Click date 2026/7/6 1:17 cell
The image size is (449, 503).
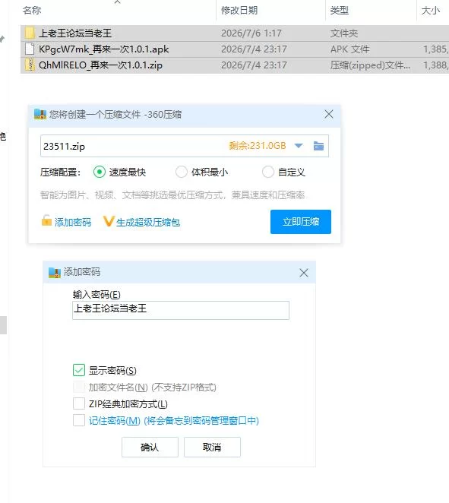(251, 33)
